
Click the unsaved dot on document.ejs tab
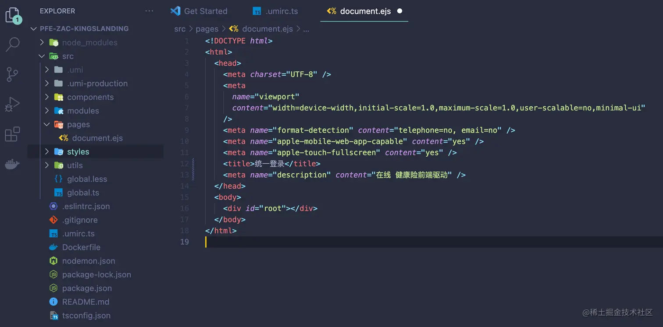pyautogui.click(x=399, y=11)
